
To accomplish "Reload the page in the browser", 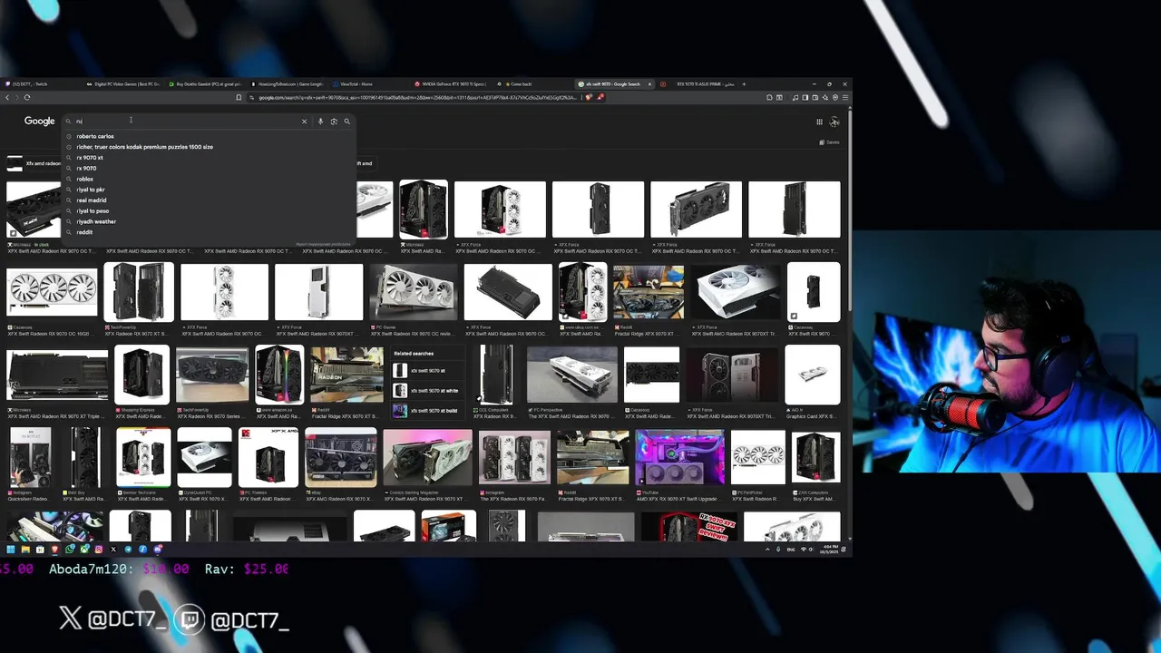I will [x=27, y=97].
